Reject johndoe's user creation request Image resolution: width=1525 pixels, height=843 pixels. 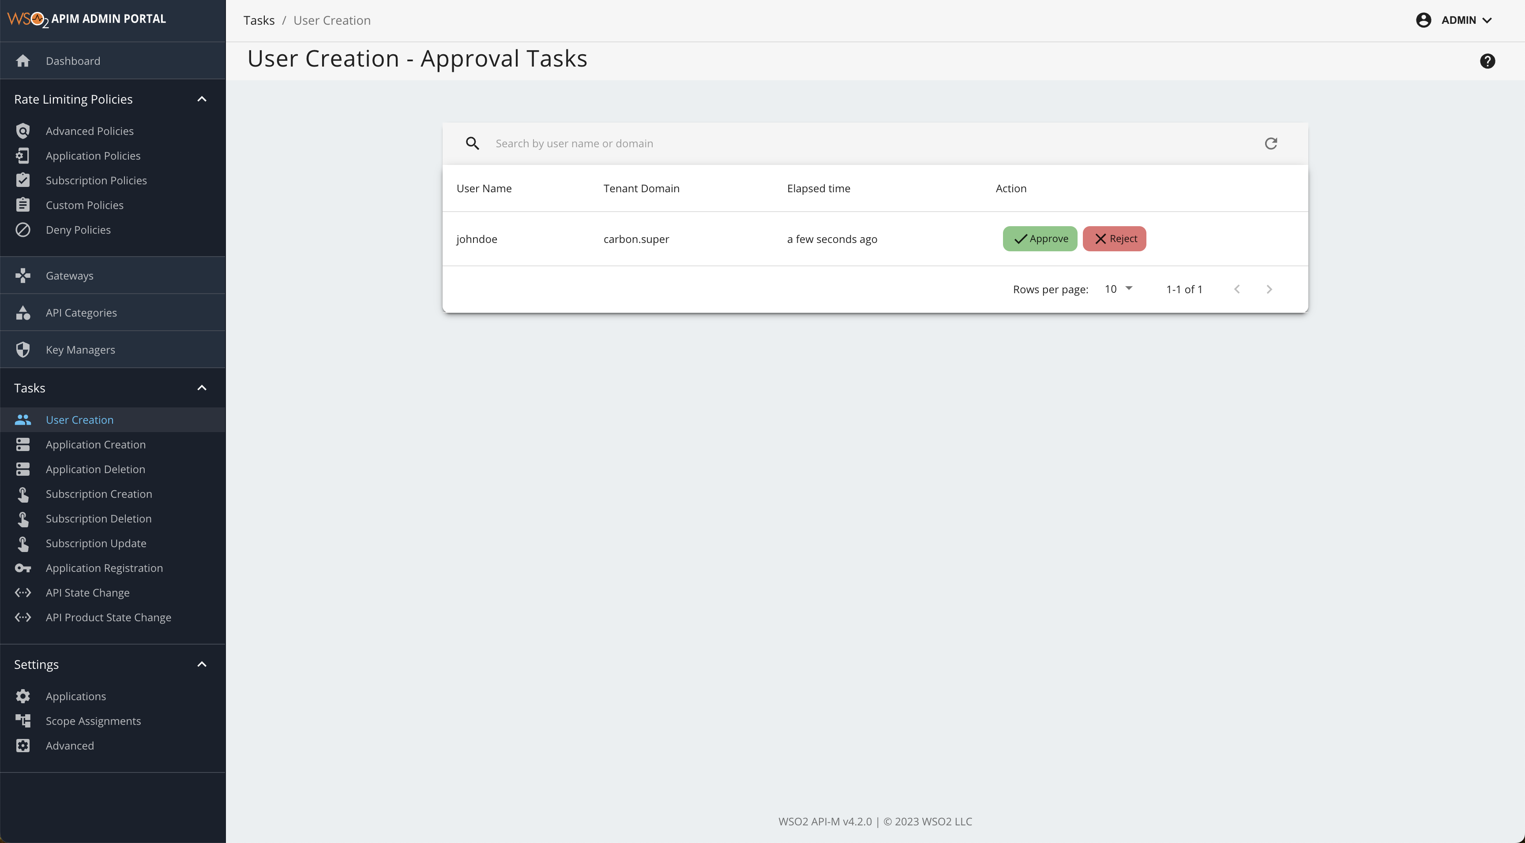click(1114, 239)
